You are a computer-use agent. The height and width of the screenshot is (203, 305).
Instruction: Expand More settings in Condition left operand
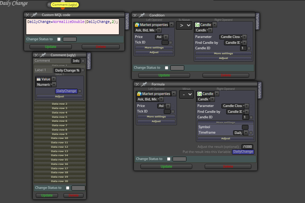click(x=154, y=48)
